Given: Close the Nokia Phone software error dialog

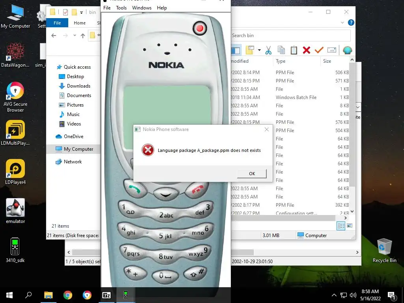Looking at the screenshot, I should pyautogui.click(x=267, y=129).
